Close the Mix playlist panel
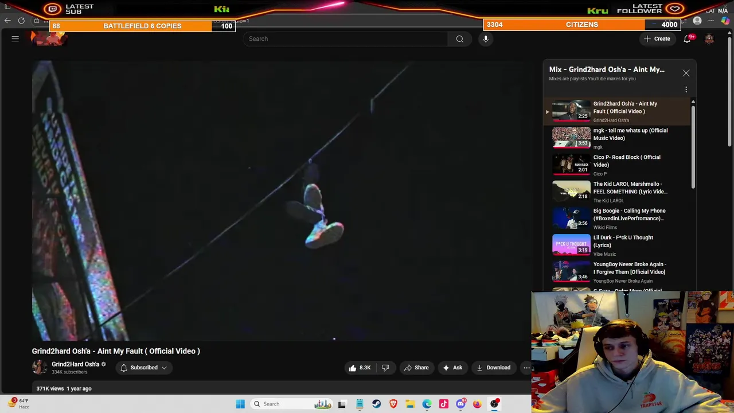This screenshot has height=413, width=734. pos(686,73)
